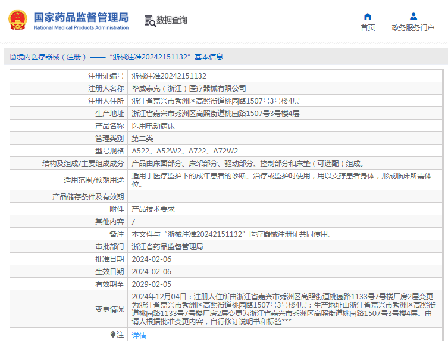Screen dimensions: 448x351
Task: Click the 政务服务门户 person icon
Action: tap(413, 16)
